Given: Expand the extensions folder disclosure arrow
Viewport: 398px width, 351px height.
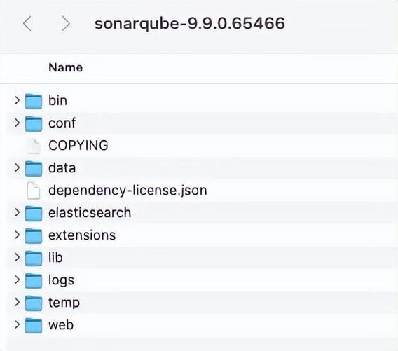Looking at the screenshot, I should (17, 235).
